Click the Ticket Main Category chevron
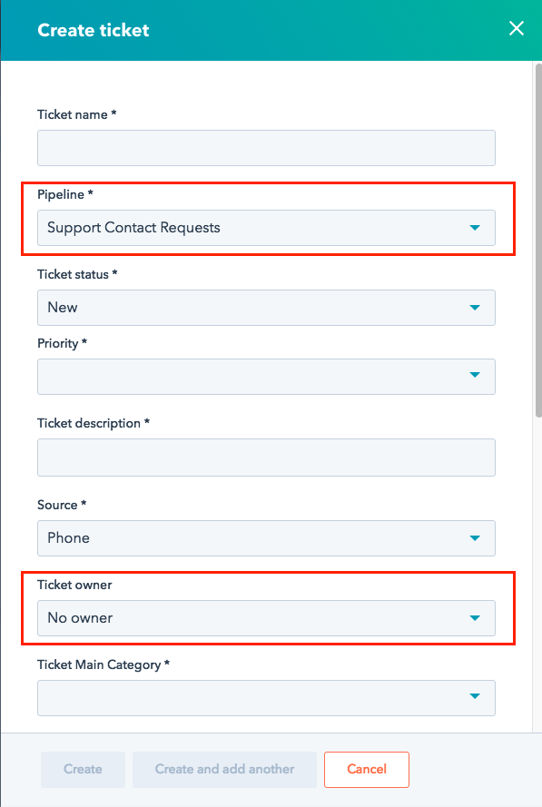Image resolution: width=542 pixels, height=807 pixels. [475, 698]
